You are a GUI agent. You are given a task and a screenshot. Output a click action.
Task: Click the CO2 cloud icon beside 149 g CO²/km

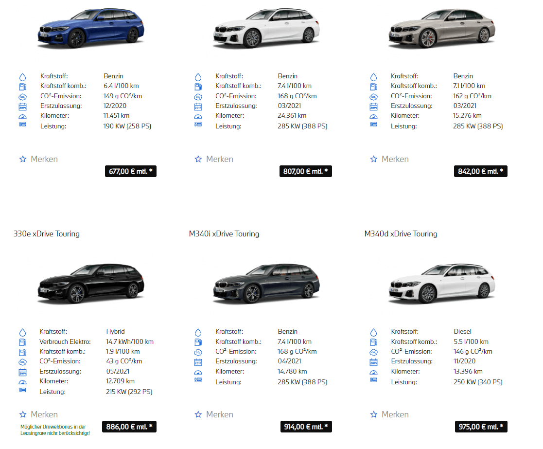click(x=22, y=97)
